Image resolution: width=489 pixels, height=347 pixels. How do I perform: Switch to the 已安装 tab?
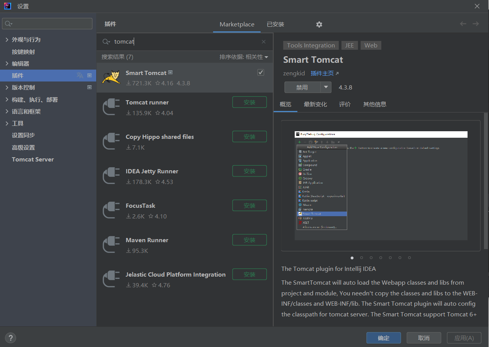pos(276,24)
